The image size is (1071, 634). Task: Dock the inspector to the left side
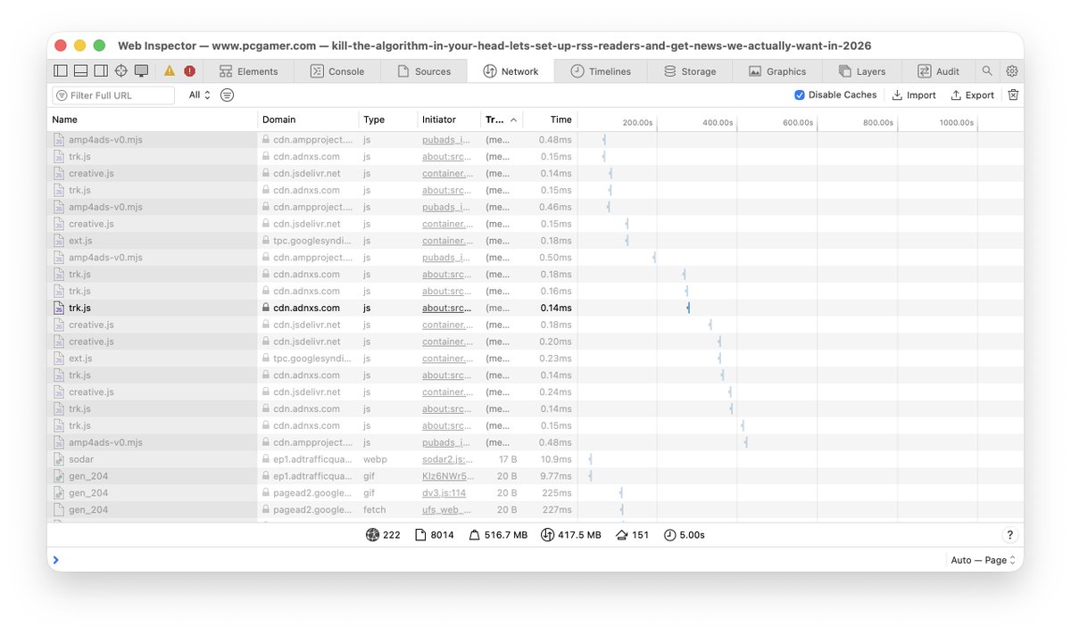[61, 71]
